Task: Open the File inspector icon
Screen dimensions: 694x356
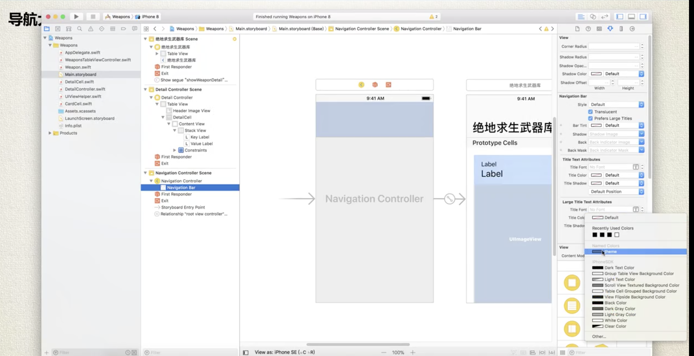Action: 577,29
